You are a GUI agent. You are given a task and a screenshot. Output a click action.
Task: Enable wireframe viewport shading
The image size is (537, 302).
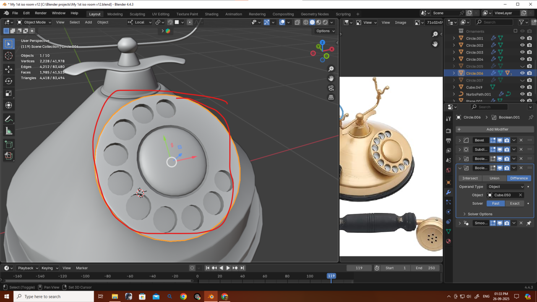coord(305,22)
